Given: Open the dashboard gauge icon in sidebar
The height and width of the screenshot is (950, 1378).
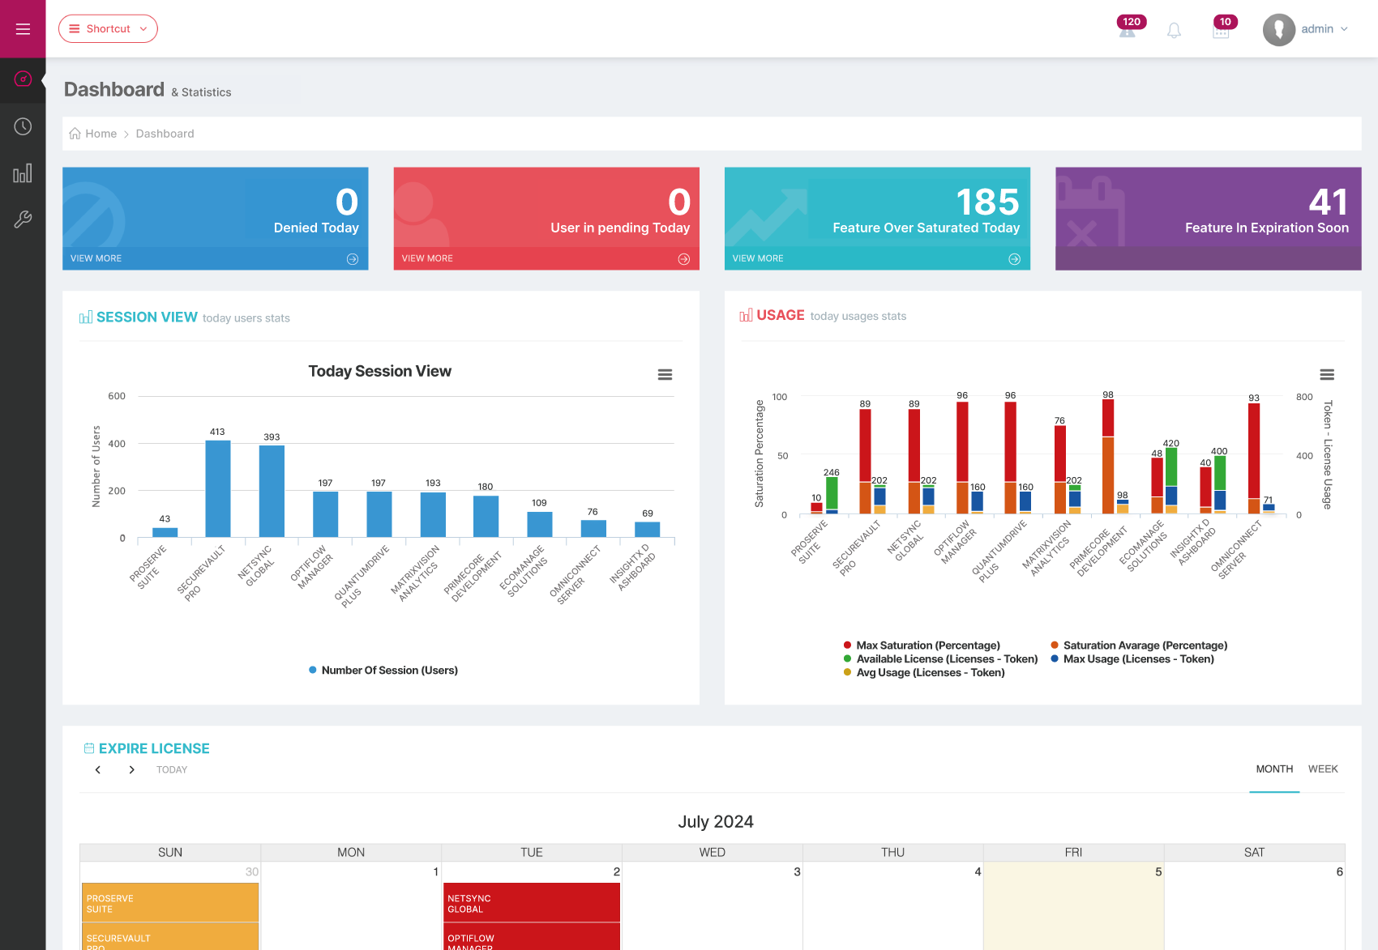Looking at the screenshot, I should point(23,79).
